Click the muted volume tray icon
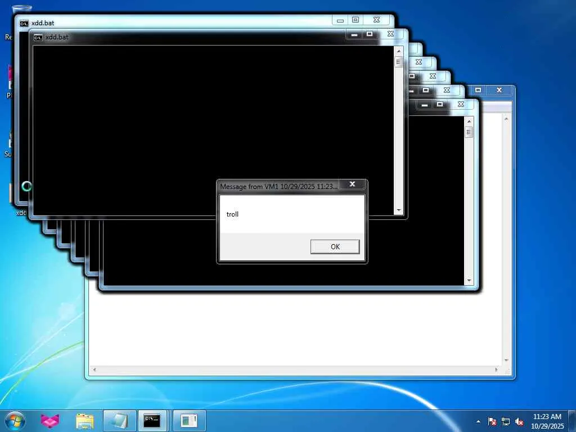The height and width of the screenshot is (432, 576). tap(519, 421)
